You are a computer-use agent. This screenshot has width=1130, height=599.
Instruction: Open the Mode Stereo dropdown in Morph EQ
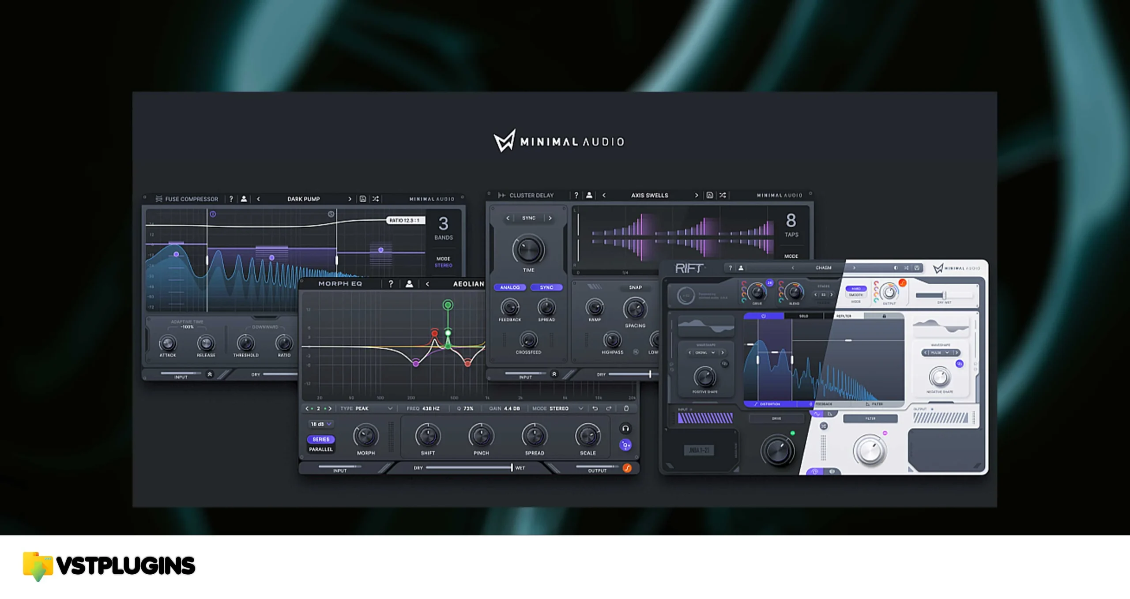point(557,408)
